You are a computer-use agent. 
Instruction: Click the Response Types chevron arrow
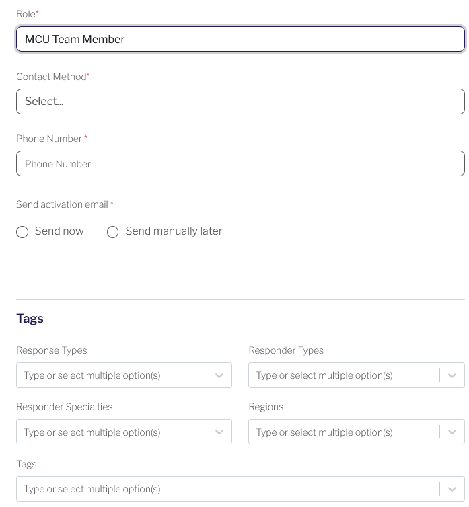(219, 375)
